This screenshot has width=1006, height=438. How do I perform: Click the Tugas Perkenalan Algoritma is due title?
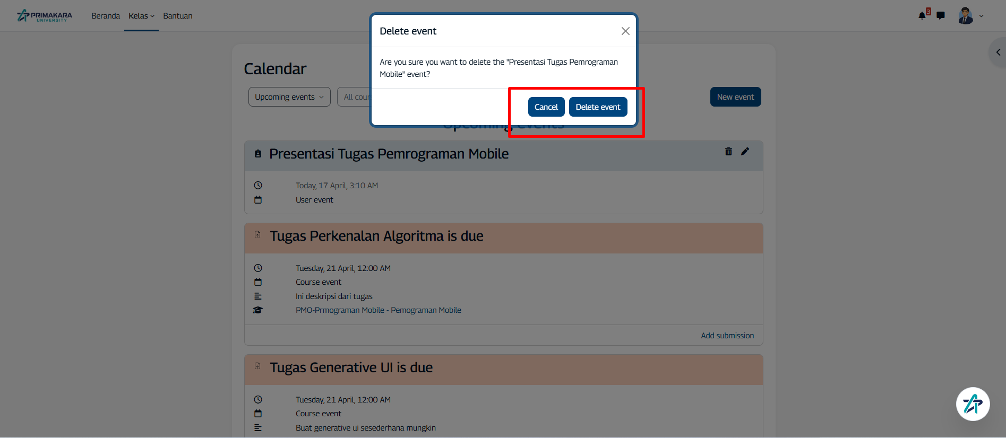coord(376,236)
